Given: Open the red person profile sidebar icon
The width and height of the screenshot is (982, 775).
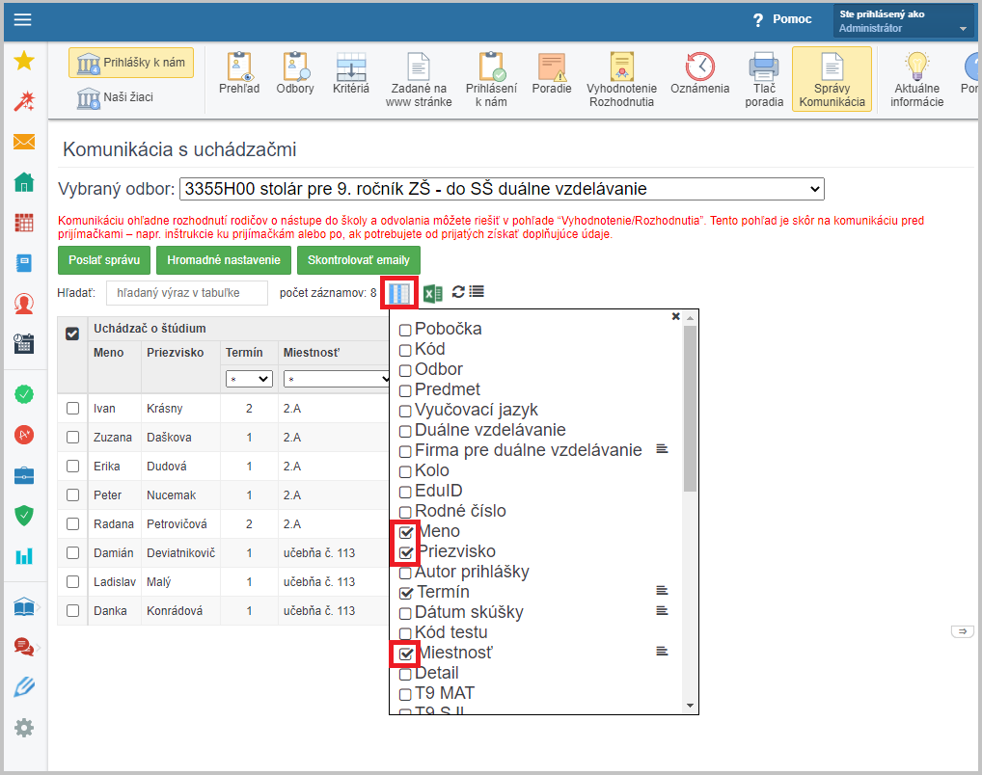Looking at the screenshot, I should 24,304.
